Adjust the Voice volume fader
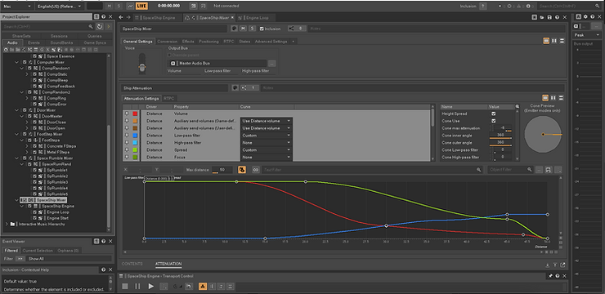 (x=142, y=68)
